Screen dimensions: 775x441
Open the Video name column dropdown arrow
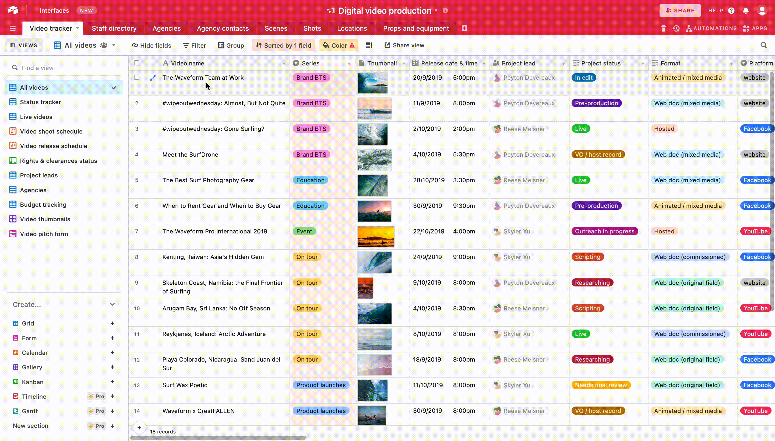coord(284,63)
